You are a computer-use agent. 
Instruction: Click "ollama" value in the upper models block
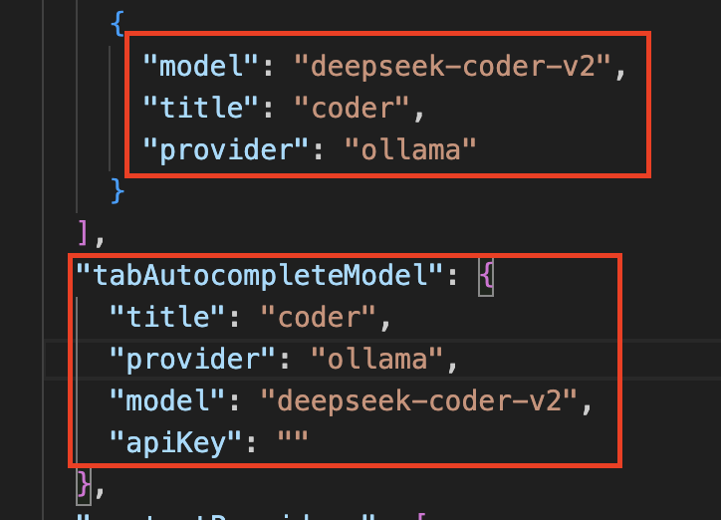(x=410, y=150)
